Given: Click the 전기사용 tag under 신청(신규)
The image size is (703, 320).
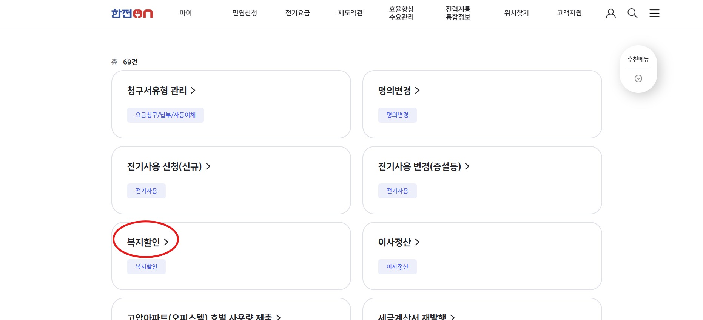Looking at the screenshot, I should click(146, 191).
